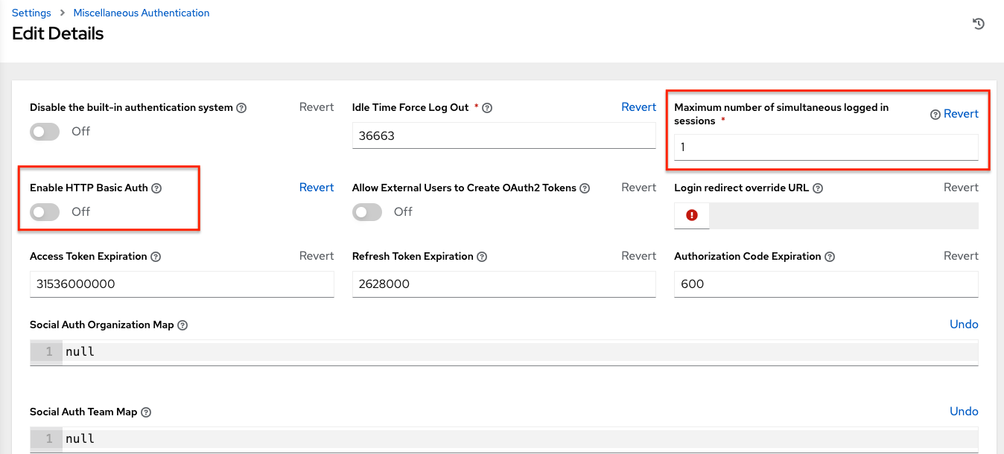Viewport: 1004px width, 454px height.
Task: Revert the Idle Time Force Log Out value
Action: pos(638,107)
